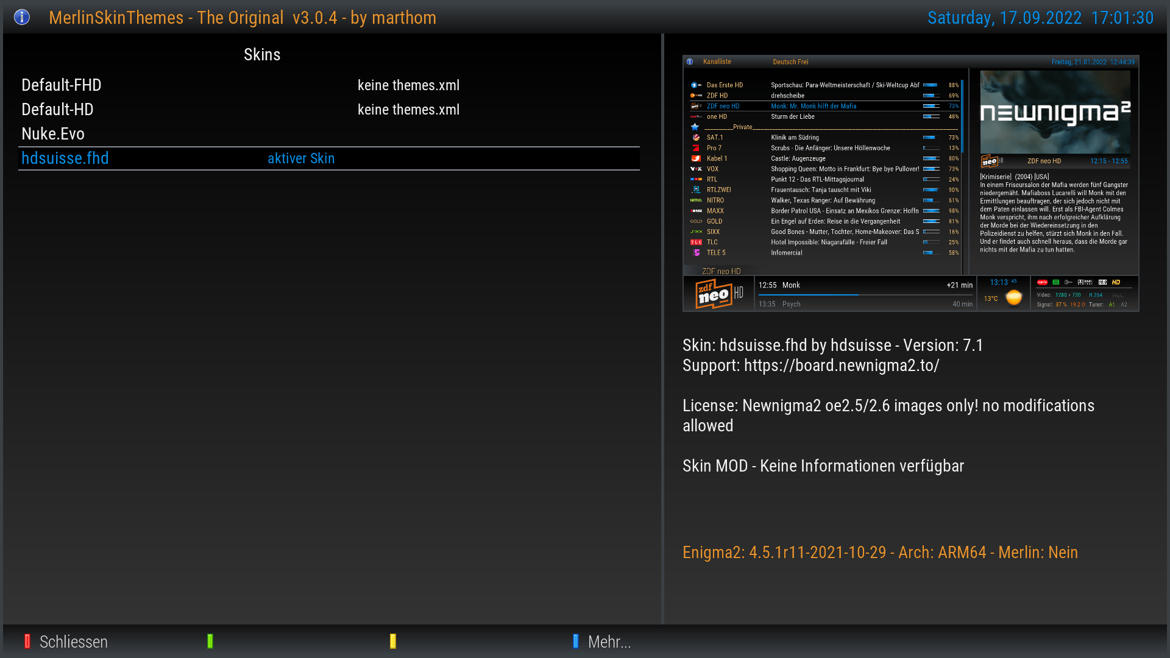The image size is (1170, 658).
Task: Select the active hdsuisse.fhd skin
Action: point(65,158)
